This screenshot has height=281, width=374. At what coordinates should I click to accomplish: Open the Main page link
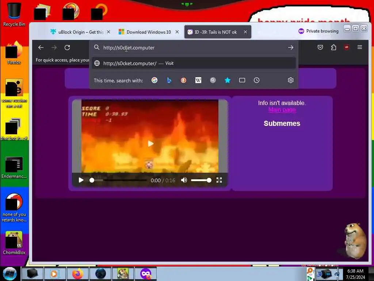(x=282, y=110)
